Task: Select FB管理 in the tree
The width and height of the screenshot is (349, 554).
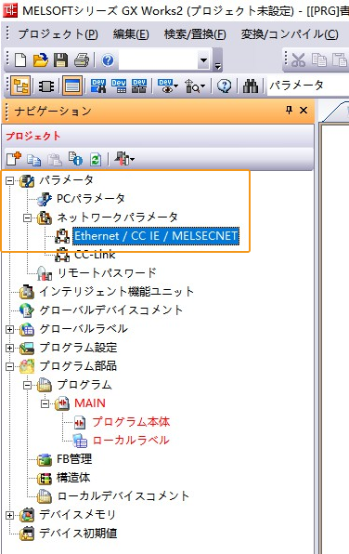Action: [74, 459]
